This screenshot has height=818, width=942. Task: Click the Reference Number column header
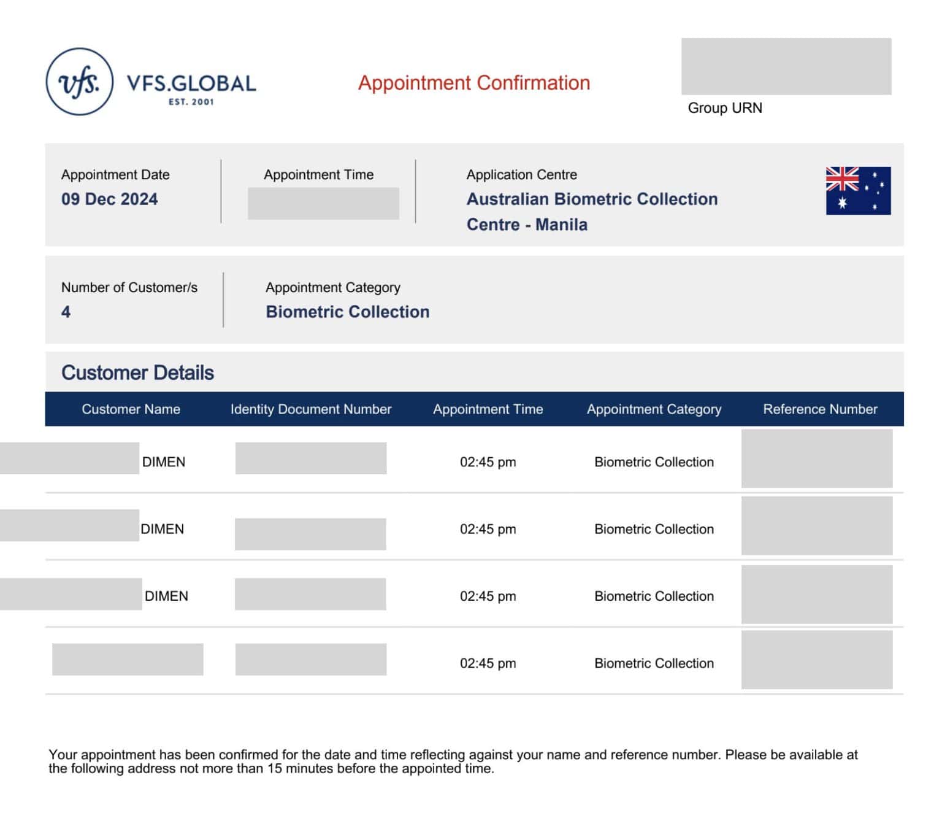coord(819,409)
